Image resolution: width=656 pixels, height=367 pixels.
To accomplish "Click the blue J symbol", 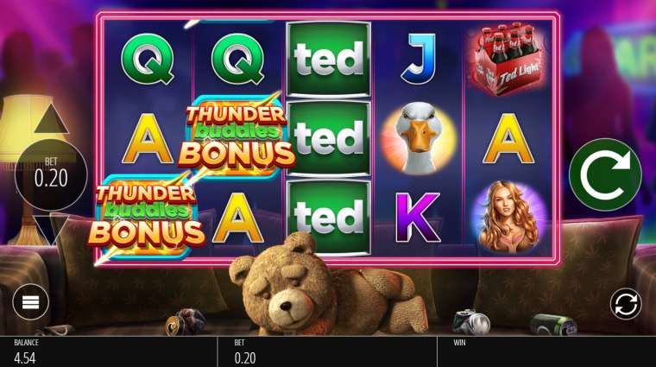I will point(419,59).
